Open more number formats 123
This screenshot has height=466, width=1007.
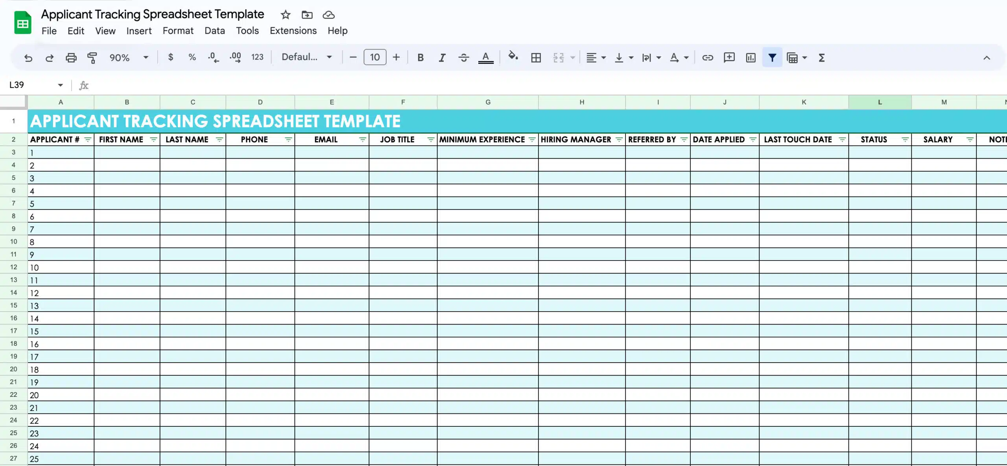257,57
